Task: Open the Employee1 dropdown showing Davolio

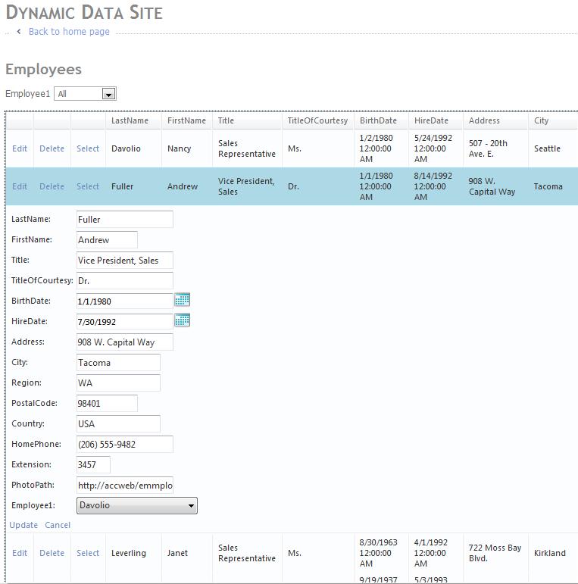Action: [136, 505]
